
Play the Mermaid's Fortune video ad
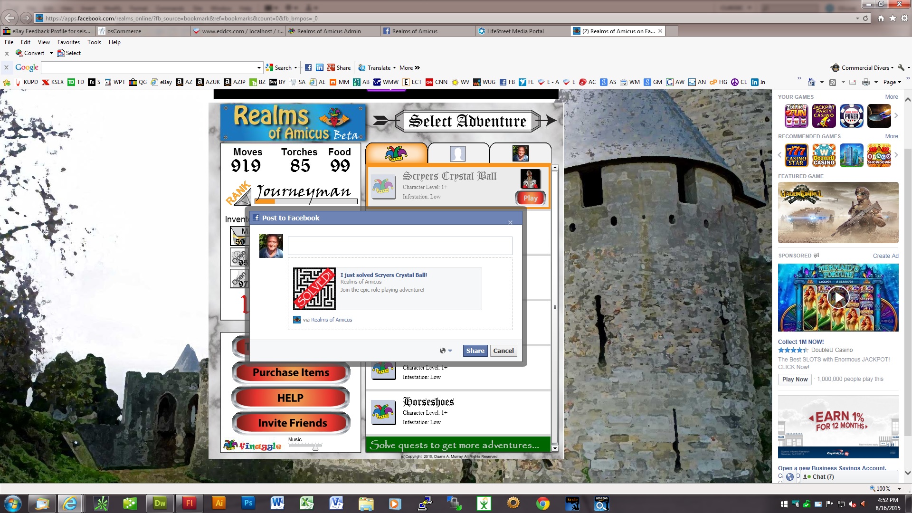[x=838, y=298]
